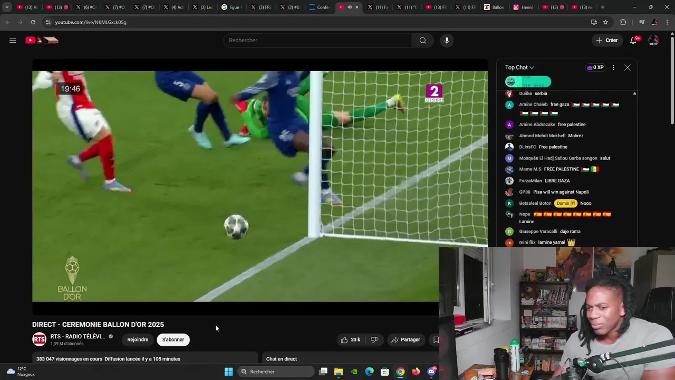Open Discord from taskbar

click(431, 372)
